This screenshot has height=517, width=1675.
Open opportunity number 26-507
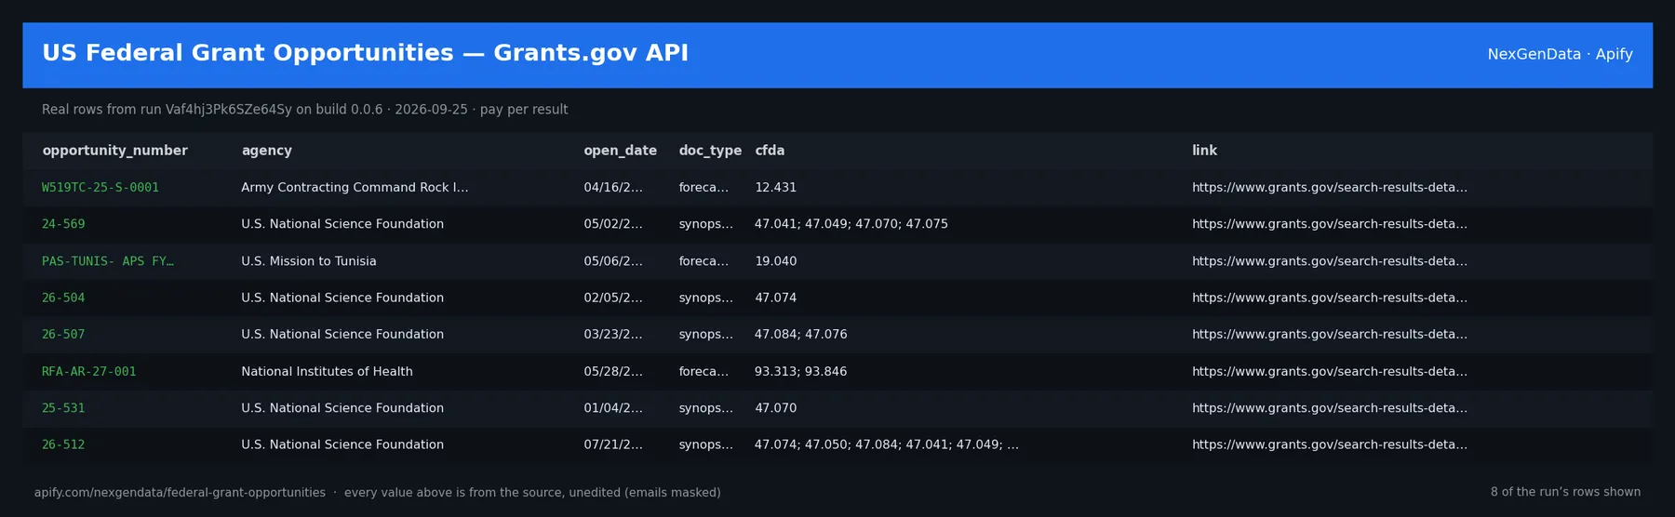click(x=63, y=335)
